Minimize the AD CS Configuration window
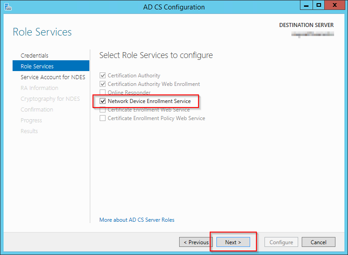The width and height of the screenshot is (348, 255). [x=306, y=5]
